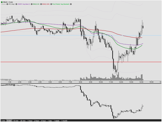Switch to the 4 hour bar size
Screen dimensions: 162x122
43,120
